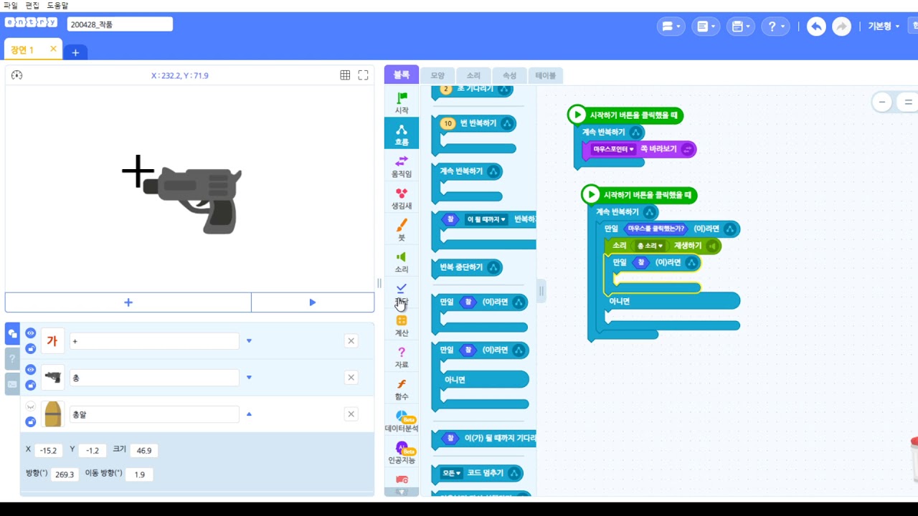
Task: Switch to the 속성 (Properties) tab
Action: coord(509,75)
